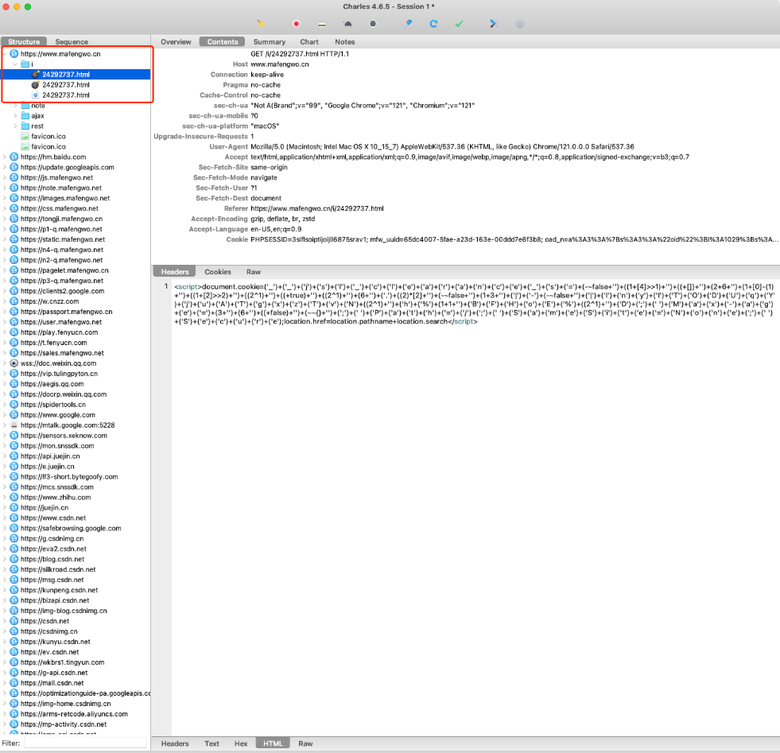Click the 'rest' folder icon
The height and width of the screenshot is (753, 780).
click(x=25, y=126)
